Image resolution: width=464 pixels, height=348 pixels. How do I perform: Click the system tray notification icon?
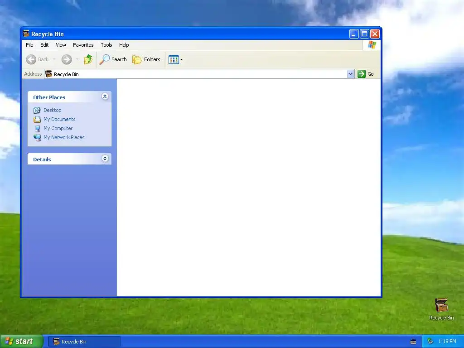point(430,342)
